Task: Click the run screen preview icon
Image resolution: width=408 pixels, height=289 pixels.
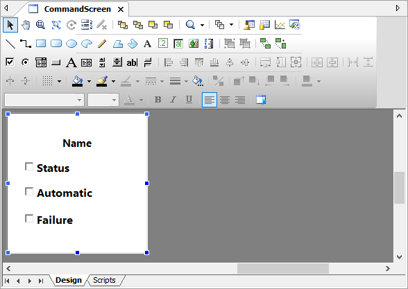Action: [x=261, y=100]
